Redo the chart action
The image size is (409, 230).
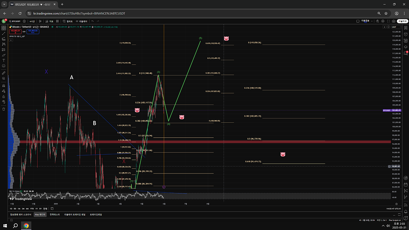[x=98, y=21]
